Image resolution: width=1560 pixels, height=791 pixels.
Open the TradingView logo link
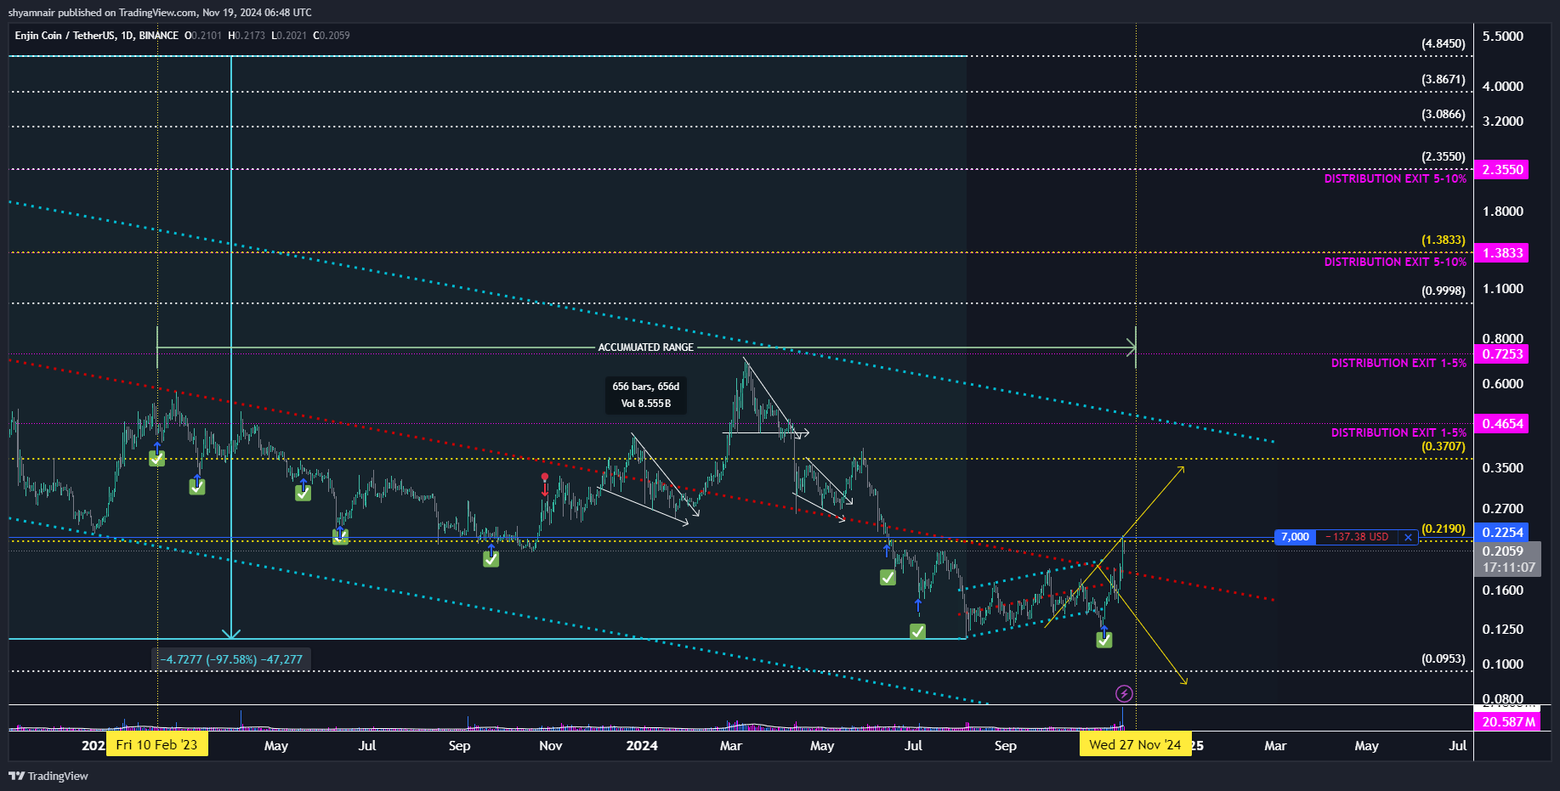coord(48,776)
